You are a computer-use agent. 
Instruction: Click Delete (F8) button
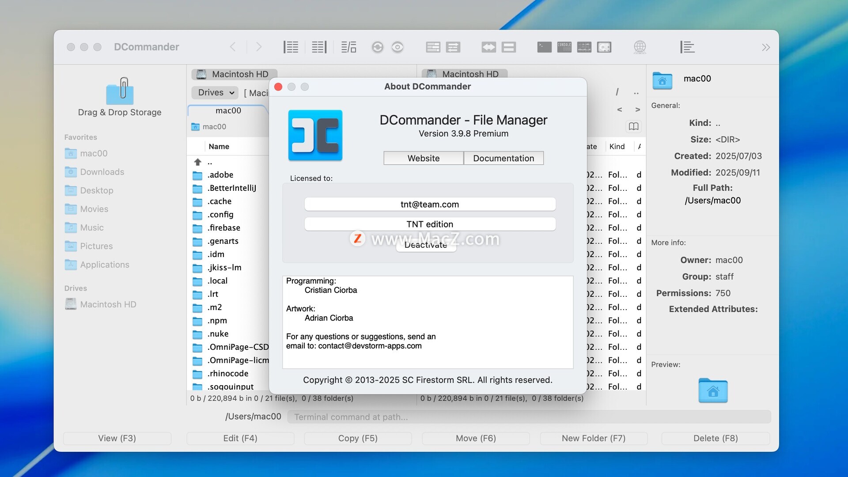pyautogui.click(x=715, y=438)
